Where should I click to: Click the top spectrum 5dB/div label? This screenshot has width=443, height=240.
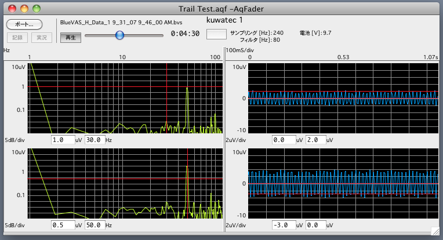pyautogui.click(x=14, y=140)
